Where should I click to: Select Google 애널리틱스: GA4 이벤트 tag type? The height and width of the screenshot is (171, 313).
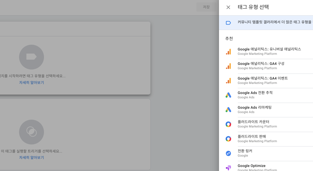click(266, 81)
